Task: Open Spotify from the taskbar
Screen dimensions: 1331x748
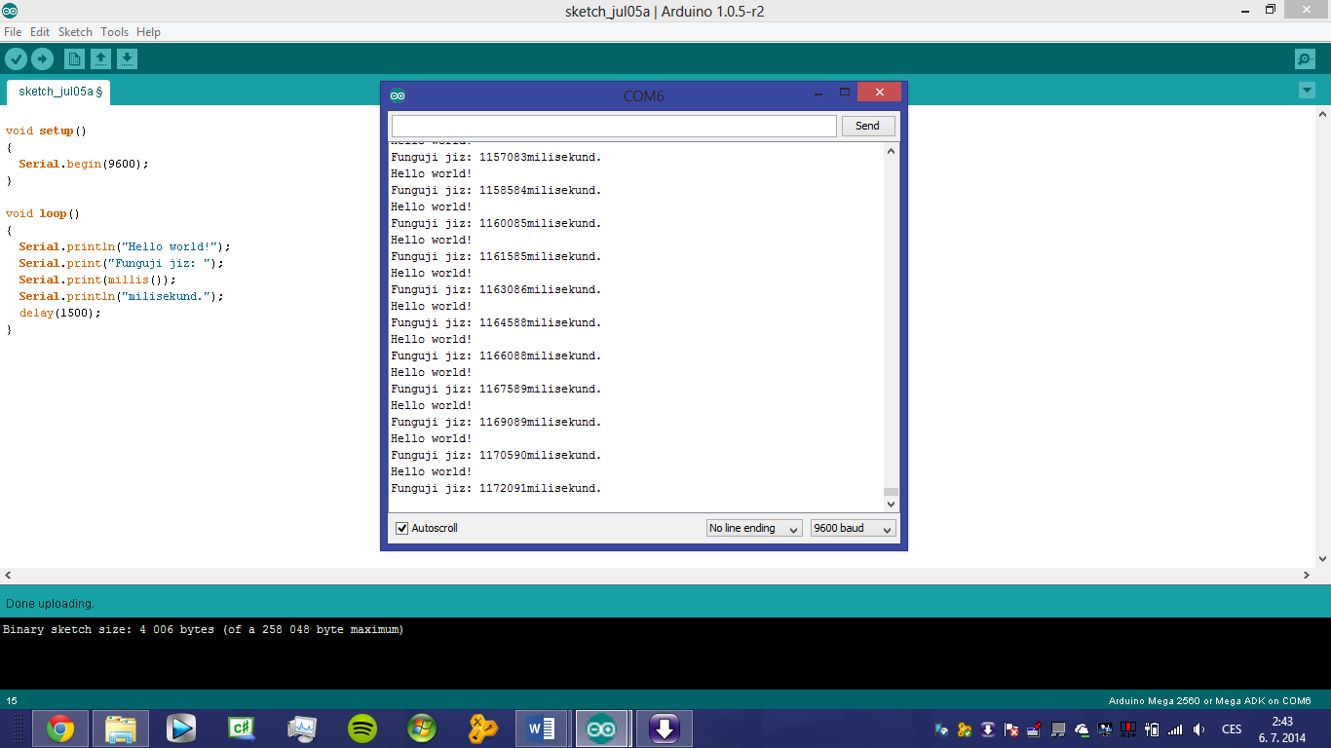Action: [361, 729]
